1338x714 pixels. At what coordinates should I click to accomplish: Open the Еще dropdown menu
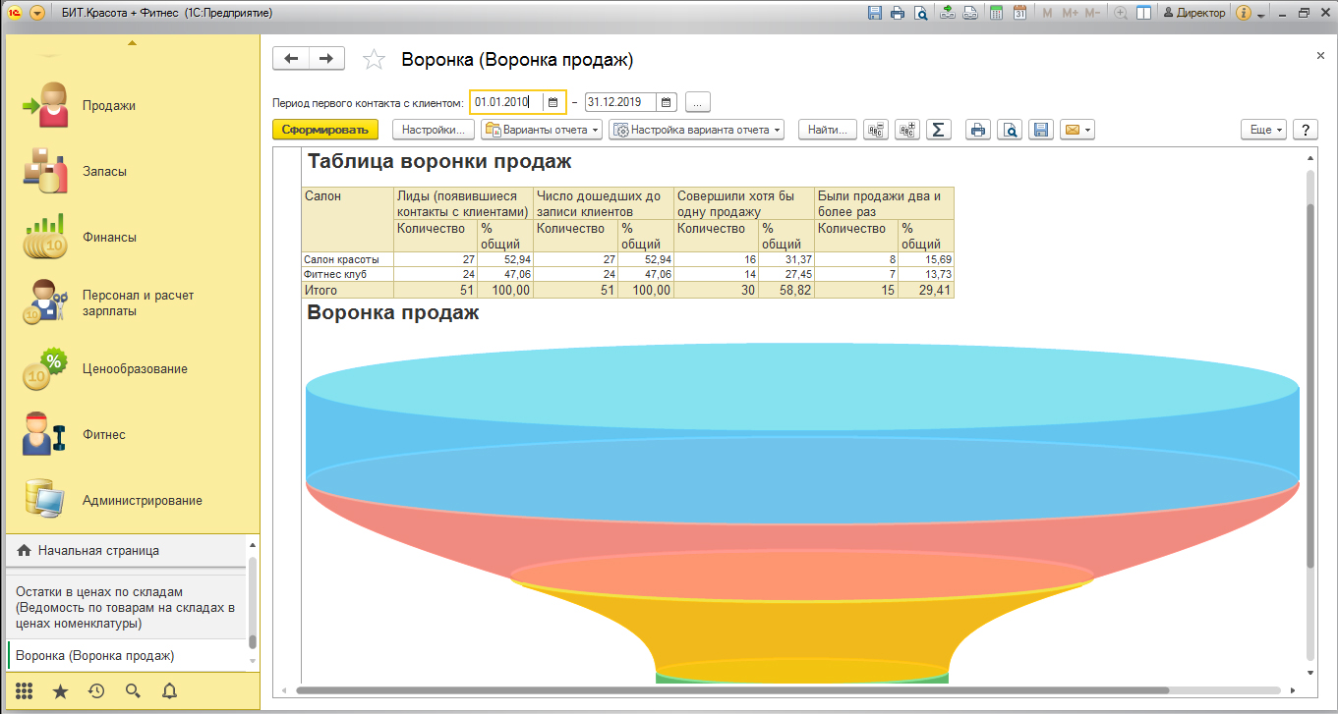pos(1265,130)
